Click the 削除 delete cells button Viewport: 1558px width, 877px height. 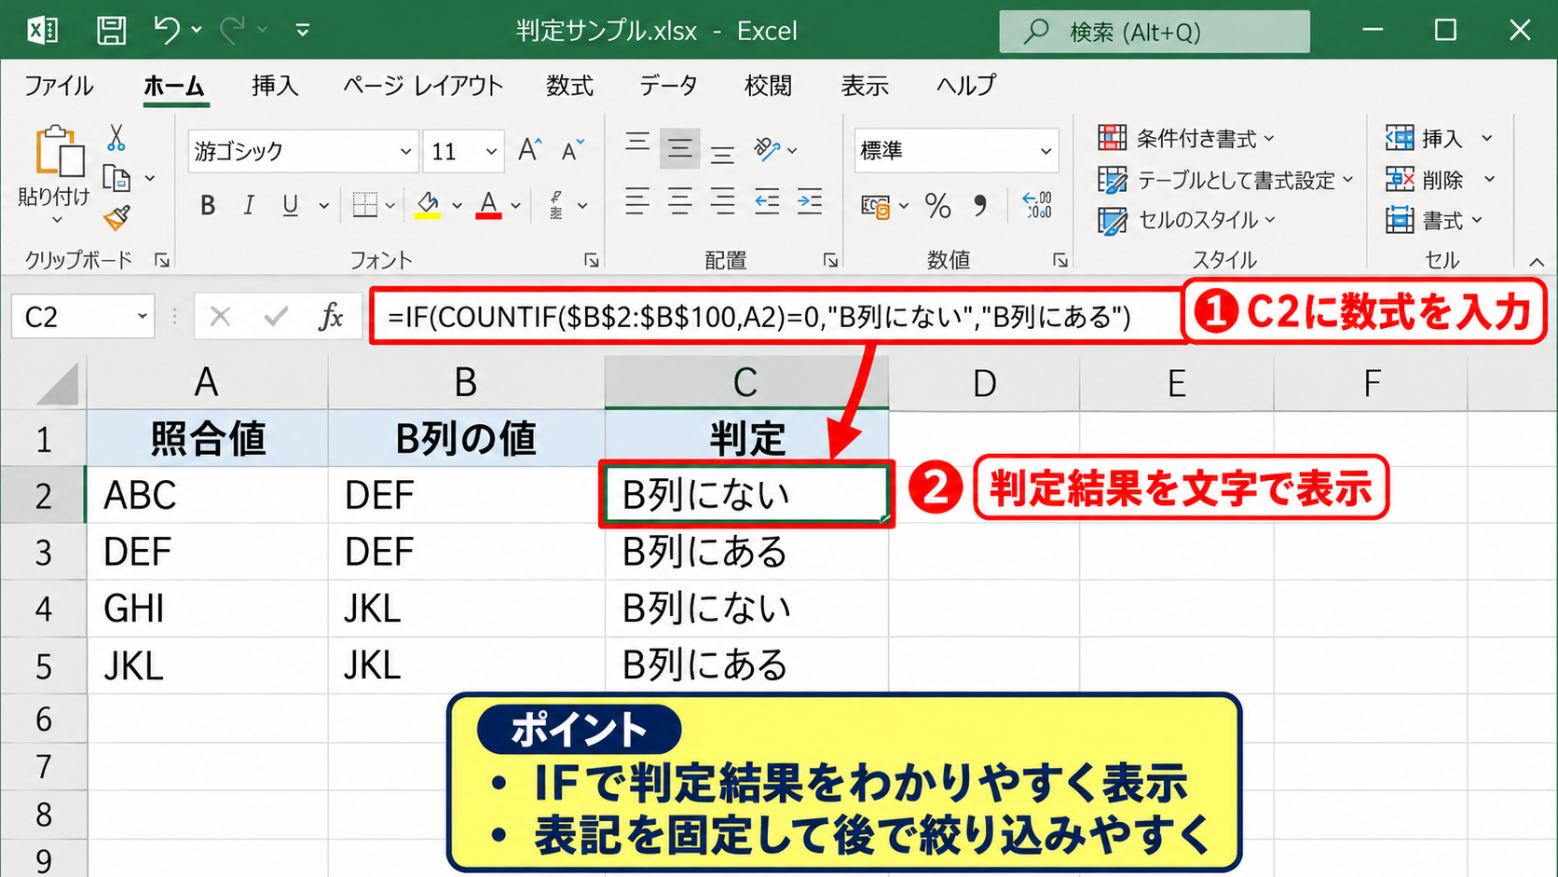1425,179
